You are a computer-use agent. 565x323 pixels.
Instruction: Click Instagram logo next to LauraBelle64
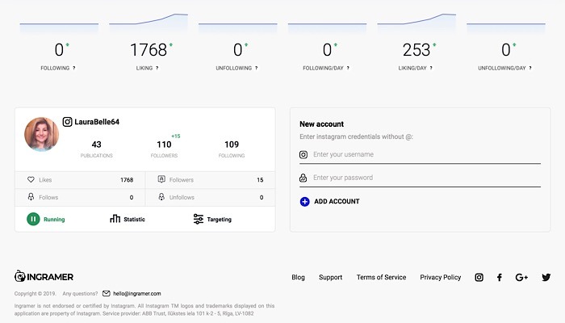(67, 122)
